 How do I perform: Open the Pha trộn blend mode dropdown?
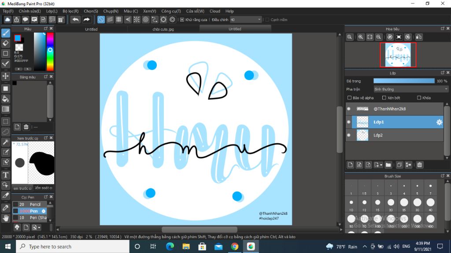411,89
